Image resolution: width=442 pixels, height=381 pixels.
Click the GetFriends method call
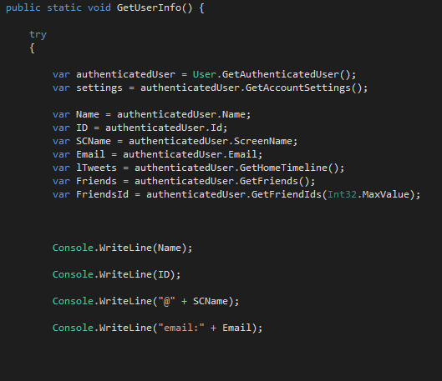click(x=269, y=181)
